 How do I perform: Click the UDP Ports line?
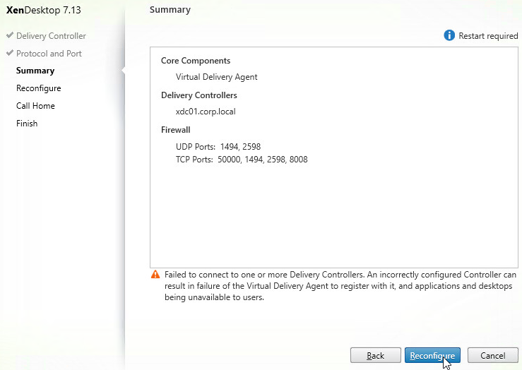point(218,147)
